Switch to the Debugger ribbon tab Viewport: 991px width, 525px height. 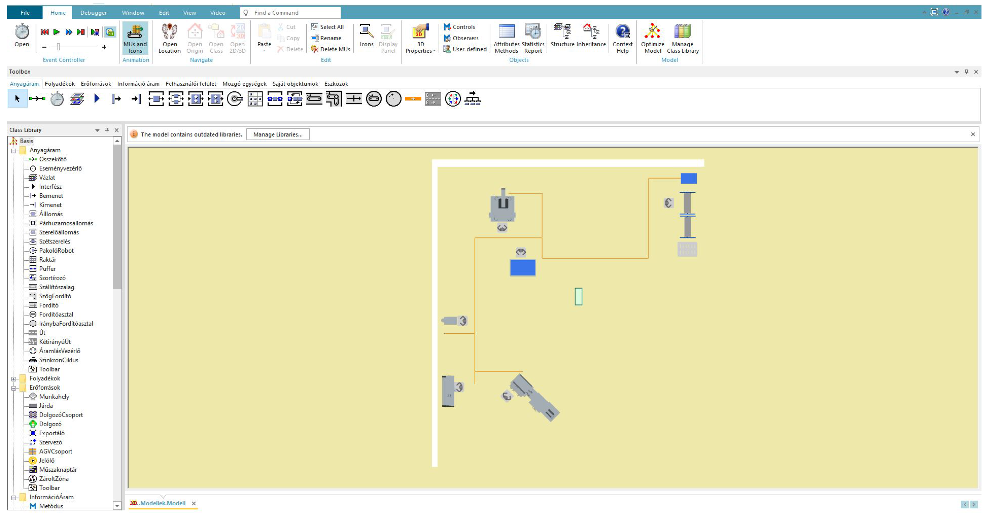(x=94, y=13)
